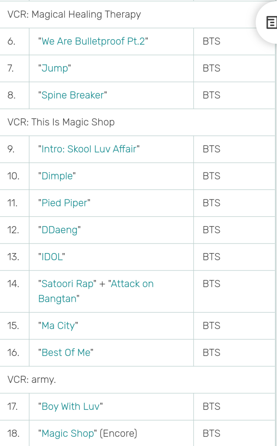Go to the "Ma City" link

tap(58, 326)
